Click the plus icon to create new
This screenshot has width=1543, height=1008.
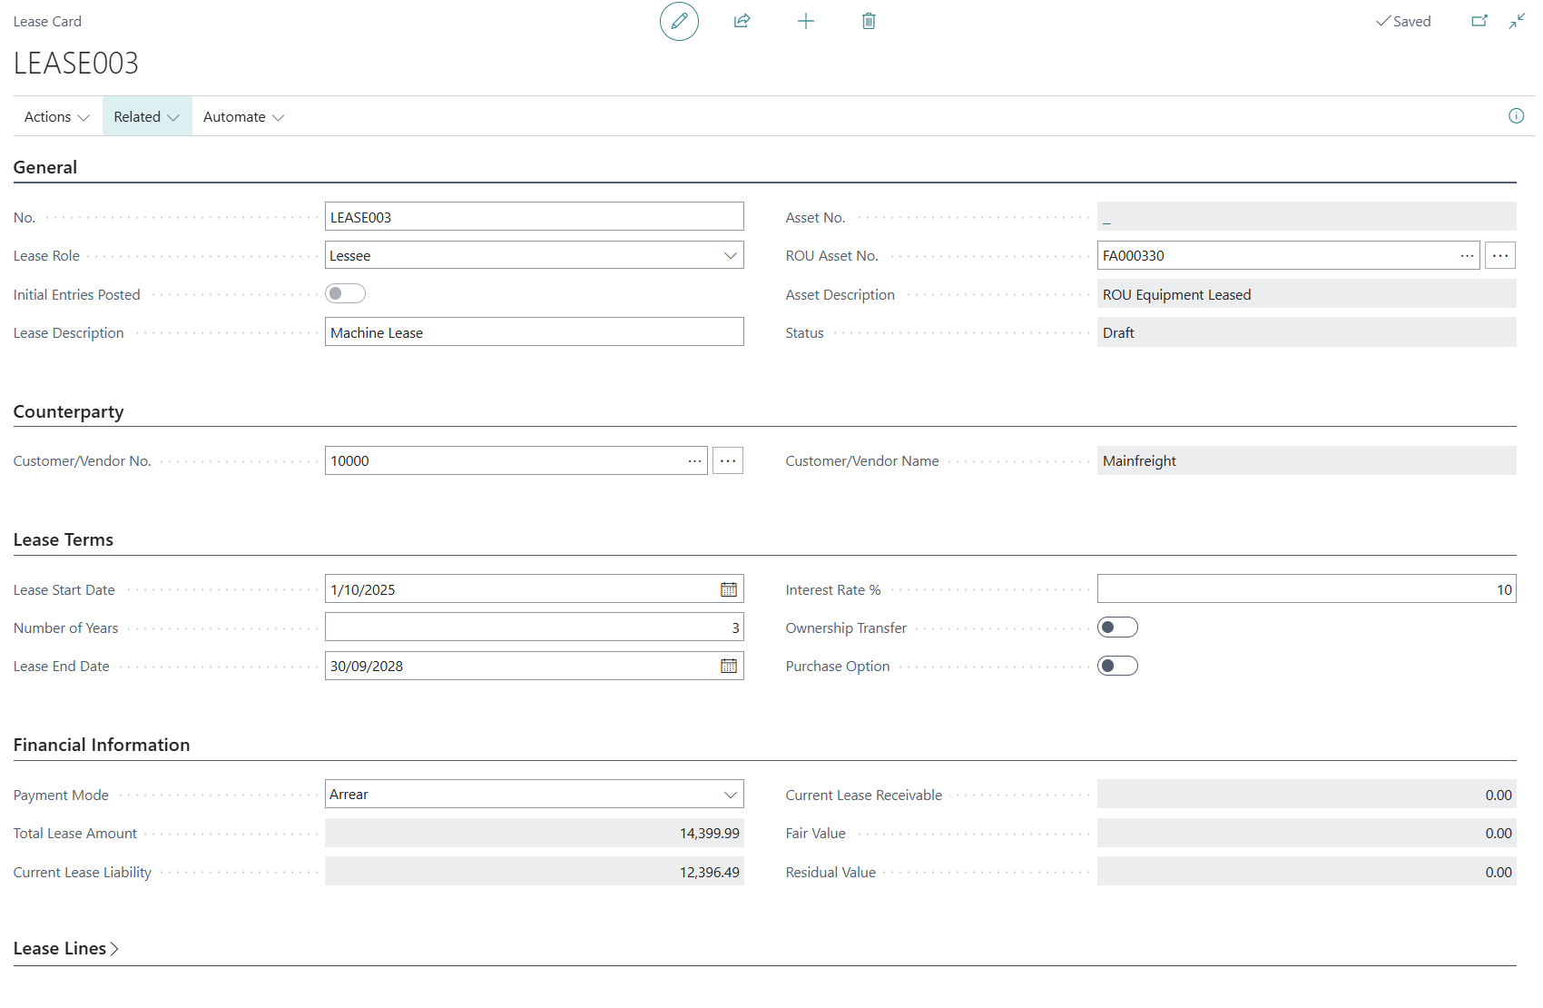(805, 21)
